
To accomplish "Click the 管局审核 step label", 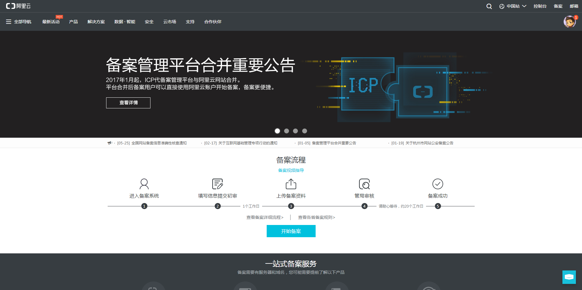I will [x=364, y=196].
